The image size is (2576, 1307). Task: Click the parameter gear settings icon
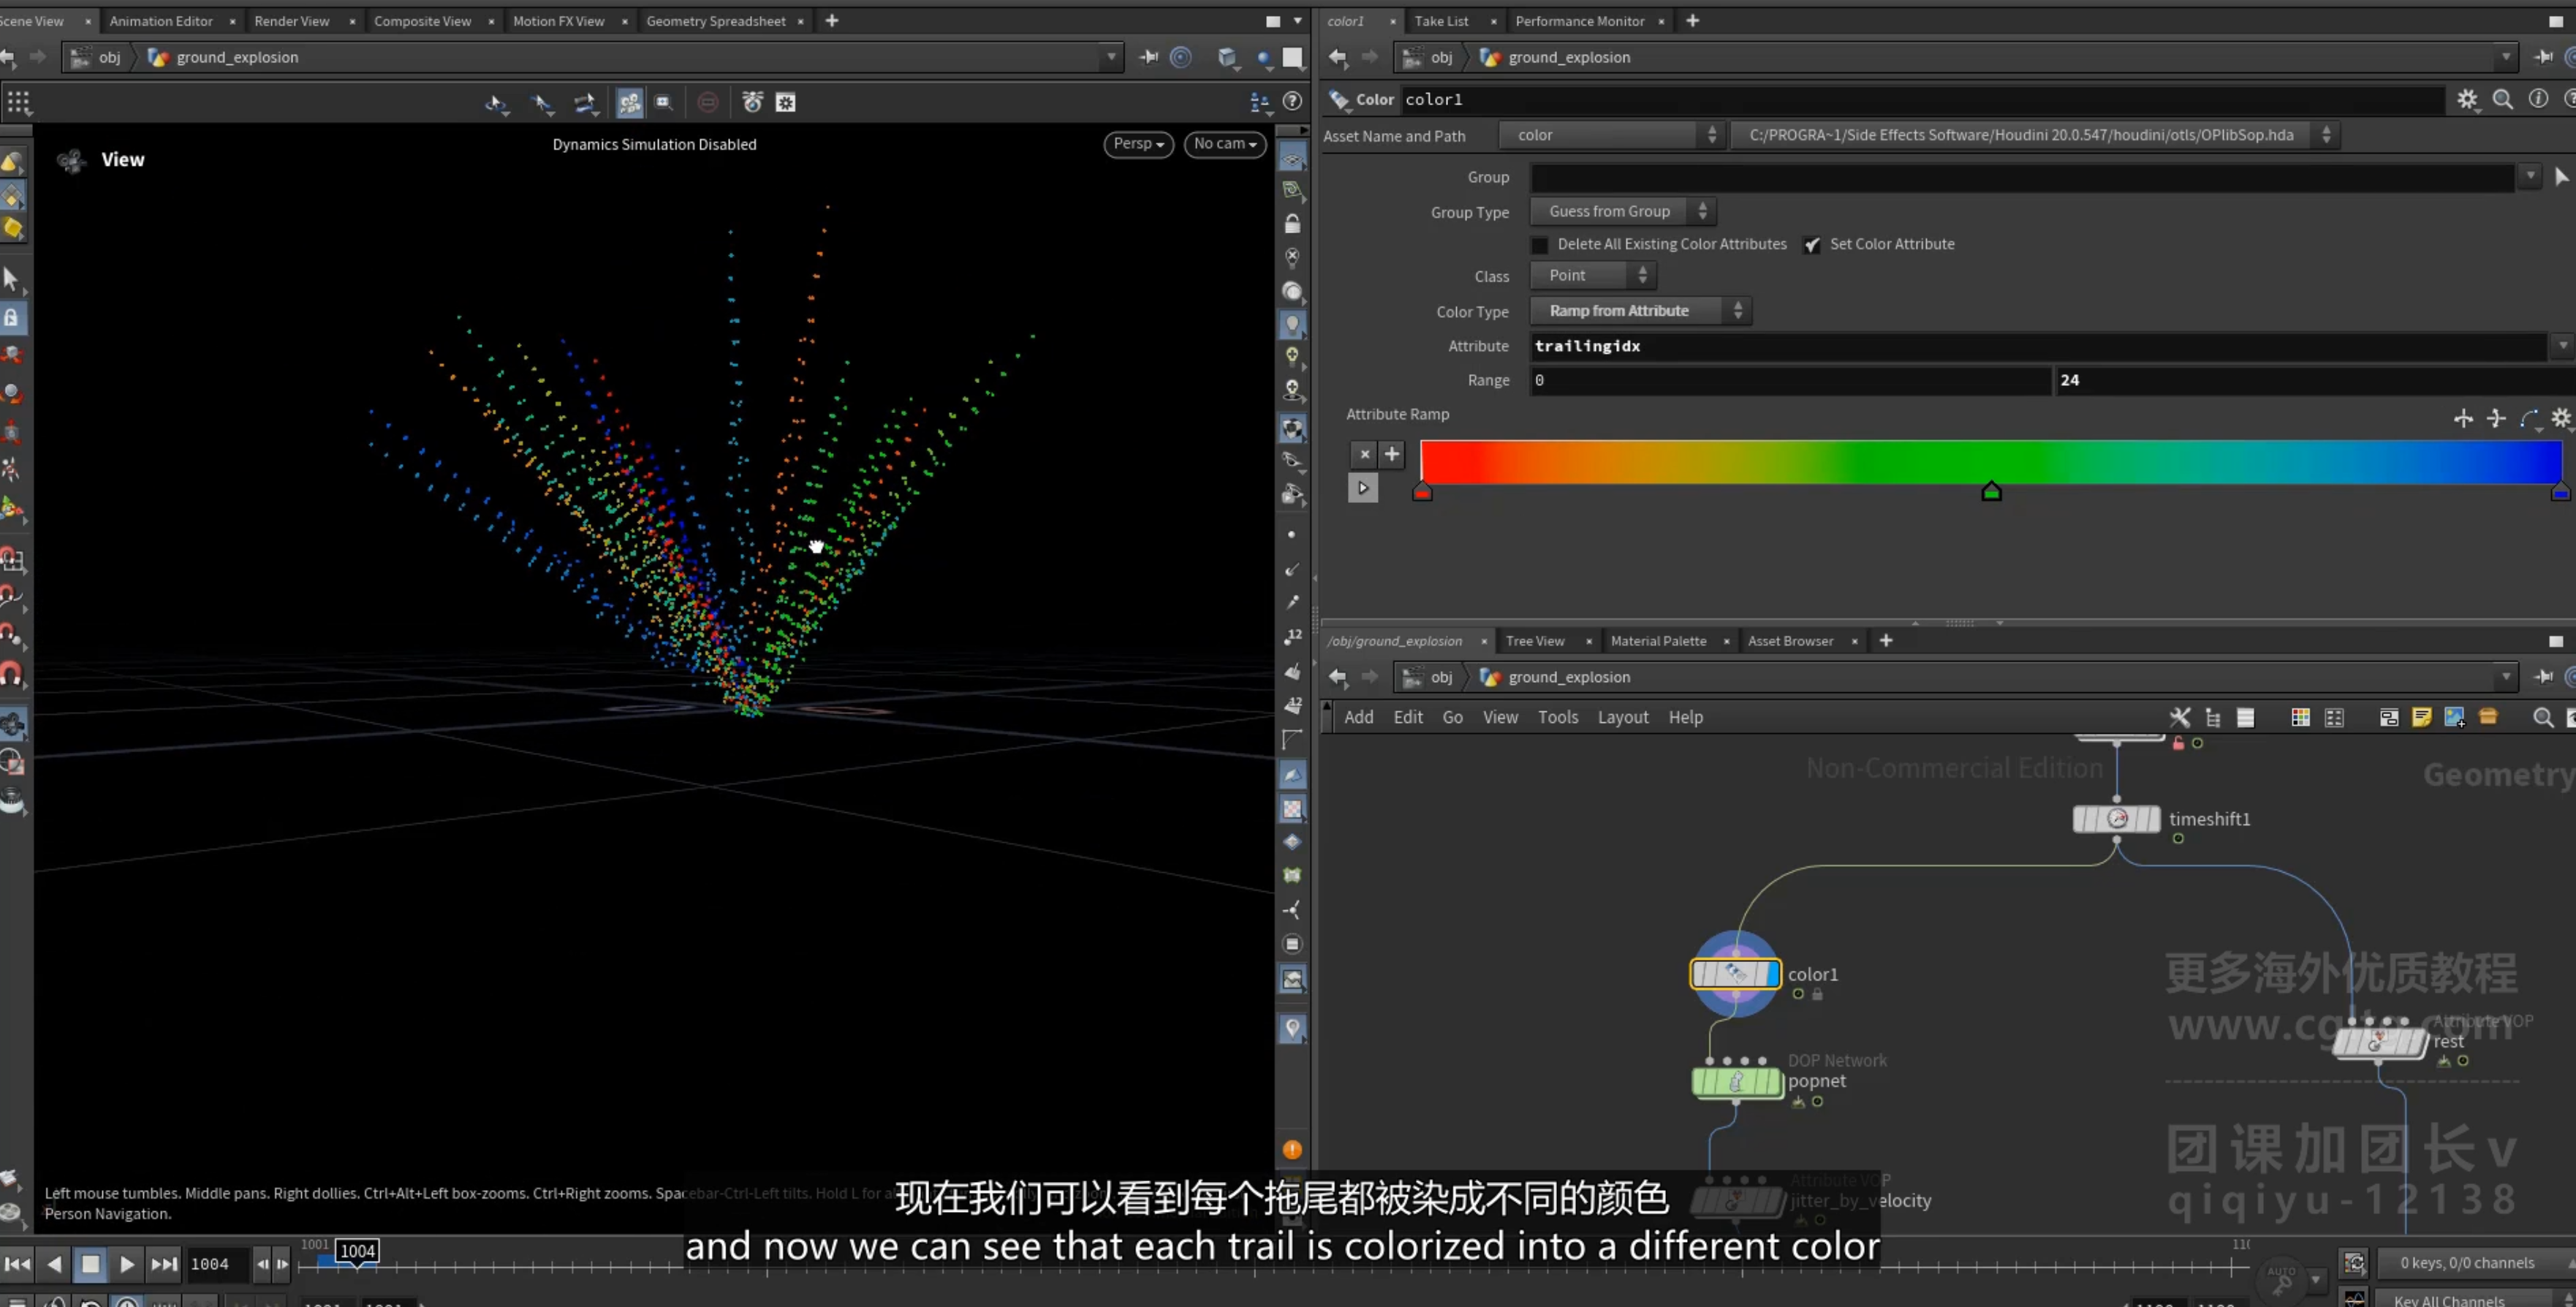(x=2467, y=99)
